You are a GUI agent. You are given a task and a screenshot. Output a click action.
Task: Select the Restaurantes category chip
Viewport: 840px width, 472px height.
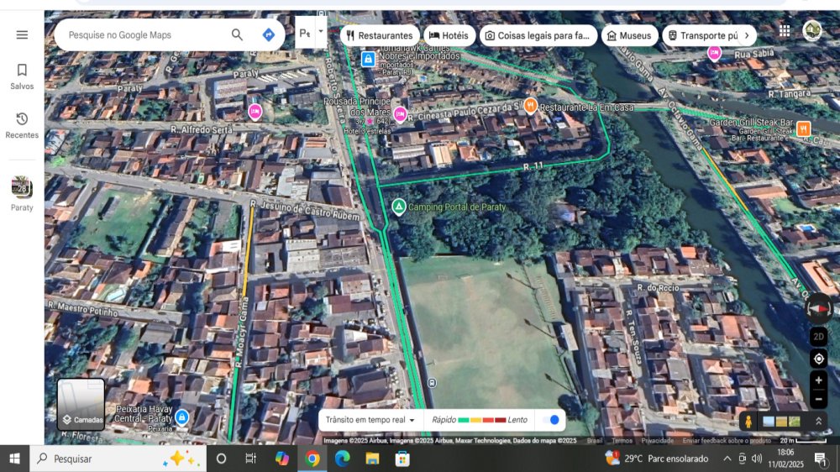379,35
